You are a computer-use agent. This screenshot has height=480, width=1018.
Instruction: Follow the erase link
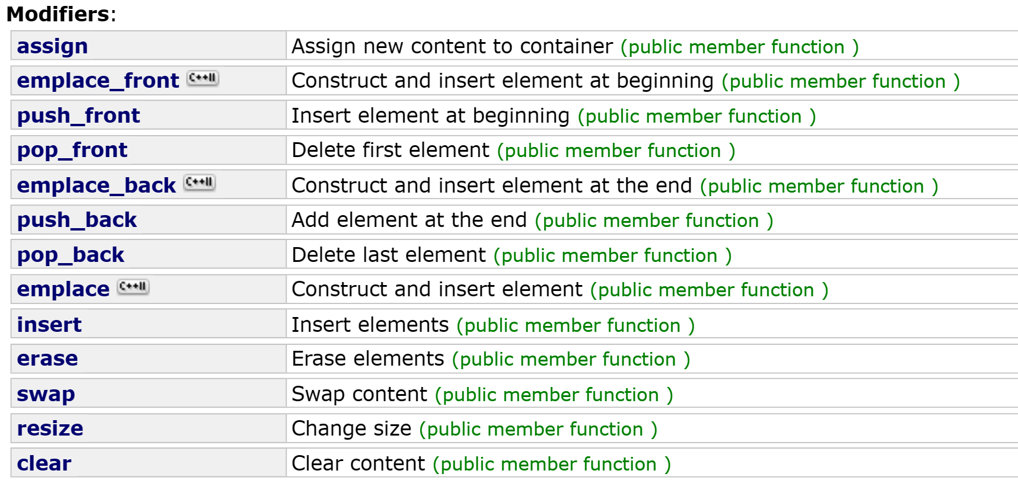(x=47, y=359)
